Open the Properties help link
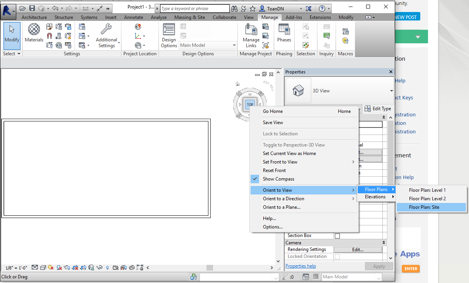469x283 pixels. (x=300, y=266)
